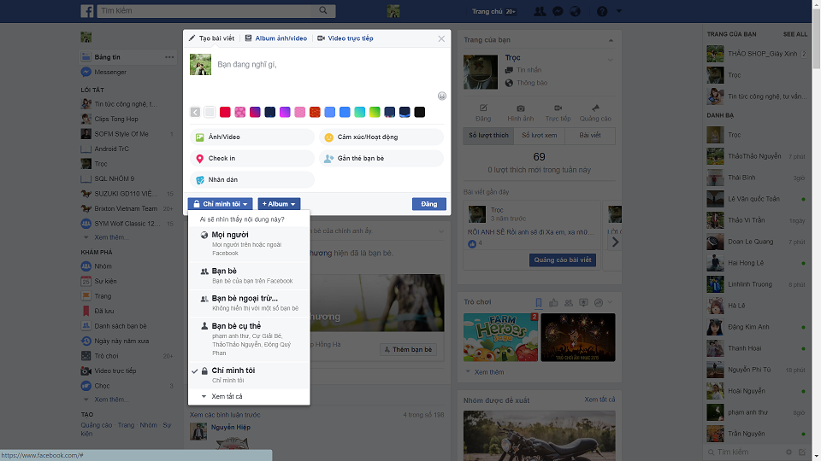Click the Facebook logo icon

[87, 10]
